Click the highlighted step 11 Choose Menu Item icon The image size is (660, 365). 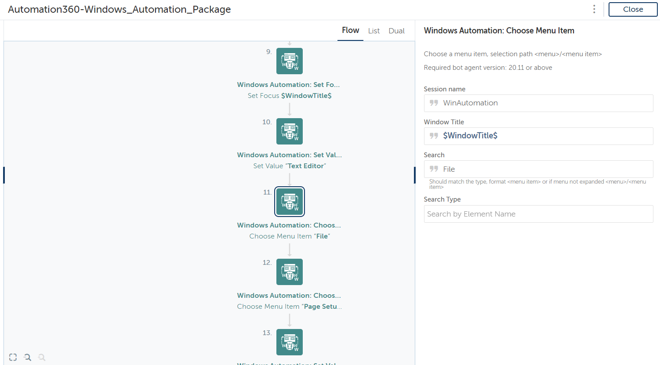(289, 202)
